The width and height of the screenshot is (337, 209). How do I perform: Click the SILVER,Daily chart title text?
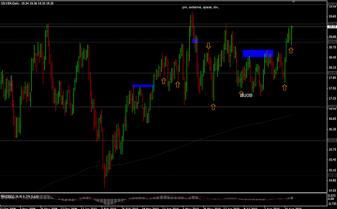tap(27, 3)
